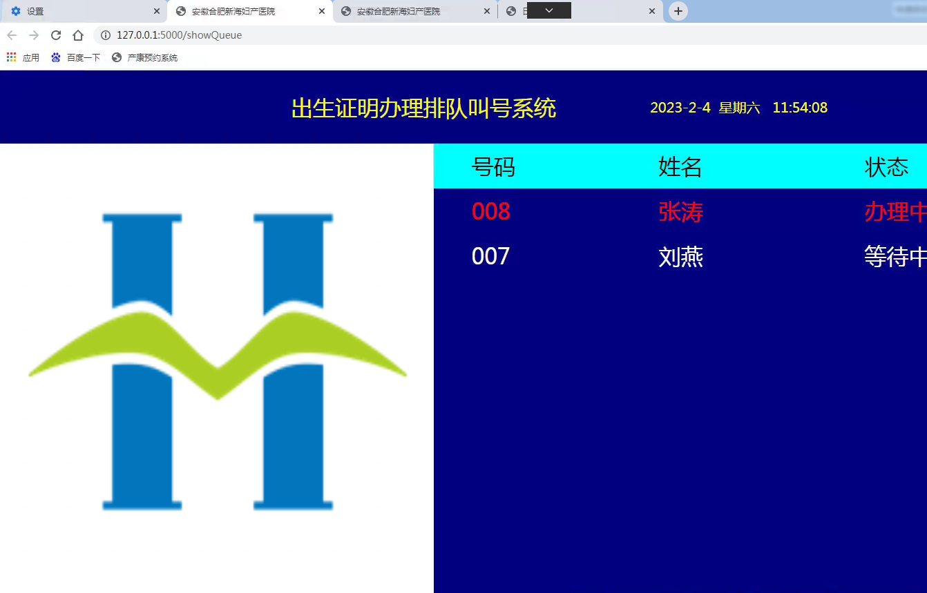927x593 pixels.
Task: Focus the address bar showing 127.0.0.1:5000/showQueue
Action: (x=511, y=35)
